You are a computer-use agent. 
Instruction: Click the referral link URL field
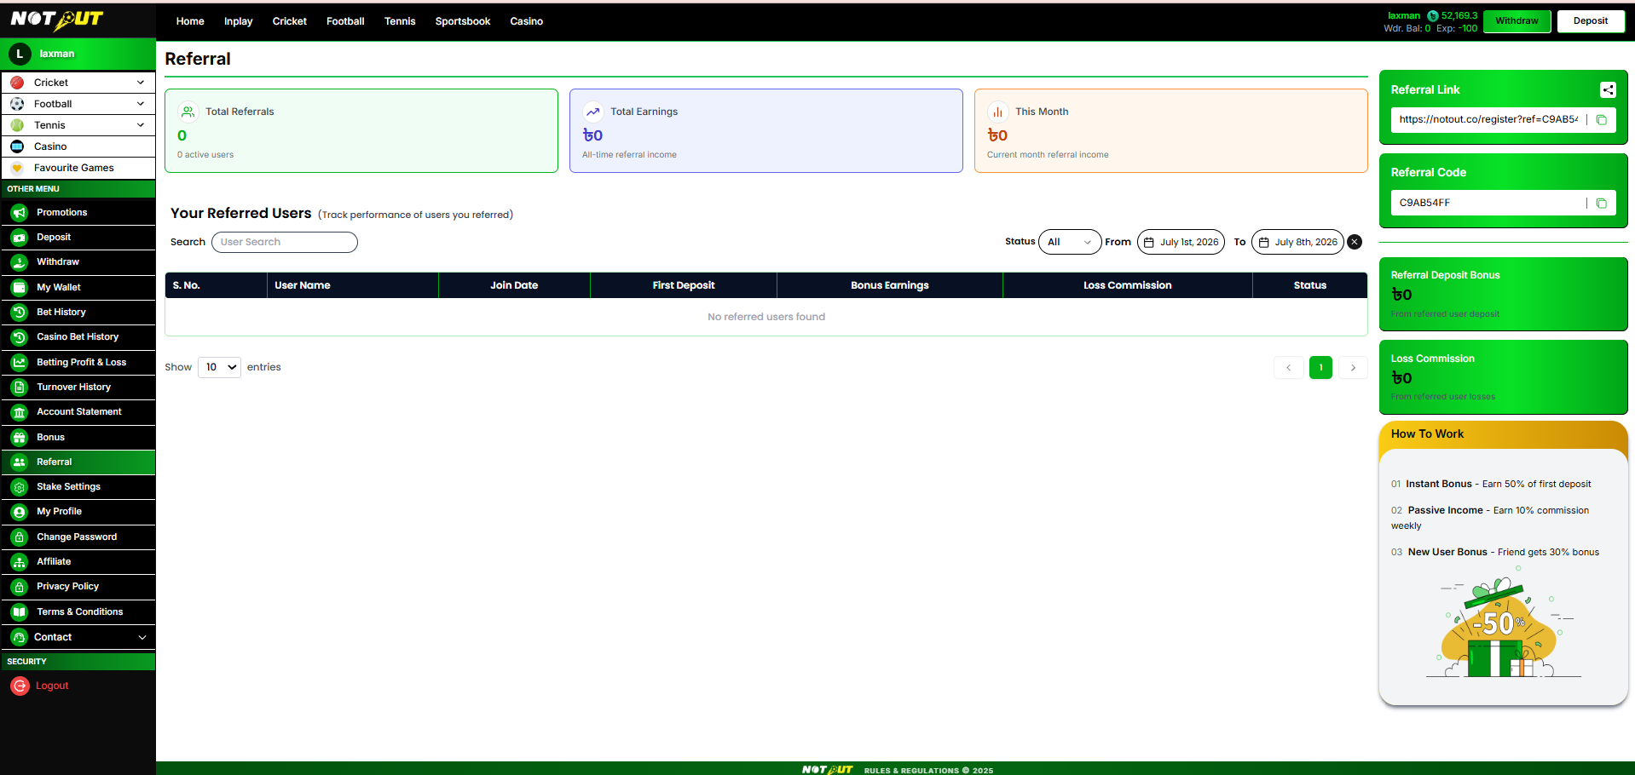click(1488, 120)
